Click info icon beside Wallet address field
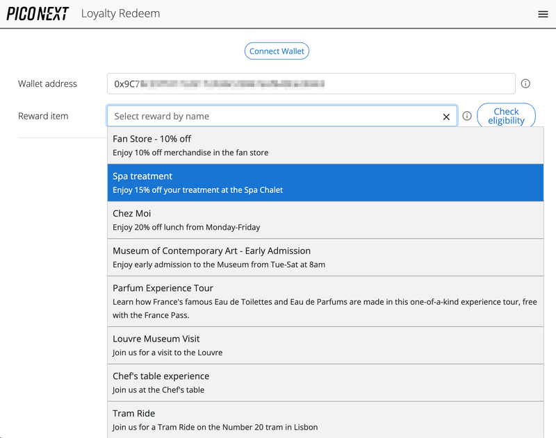The image size is (556, 438). [x=525, y=84]
